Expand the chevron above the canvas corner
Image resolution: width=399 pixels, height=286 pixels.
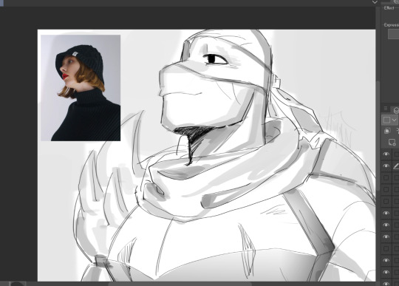[x=375, y=2]
